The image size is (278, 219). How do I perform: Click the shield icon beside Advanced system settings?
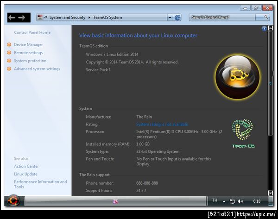tap(9, 69)
